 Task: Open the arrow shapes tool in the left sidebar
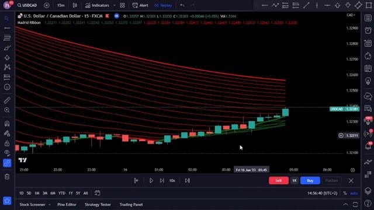[7, 58]
